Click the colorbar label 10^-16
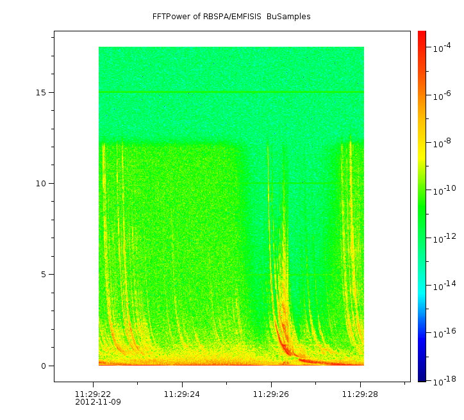 445,334
